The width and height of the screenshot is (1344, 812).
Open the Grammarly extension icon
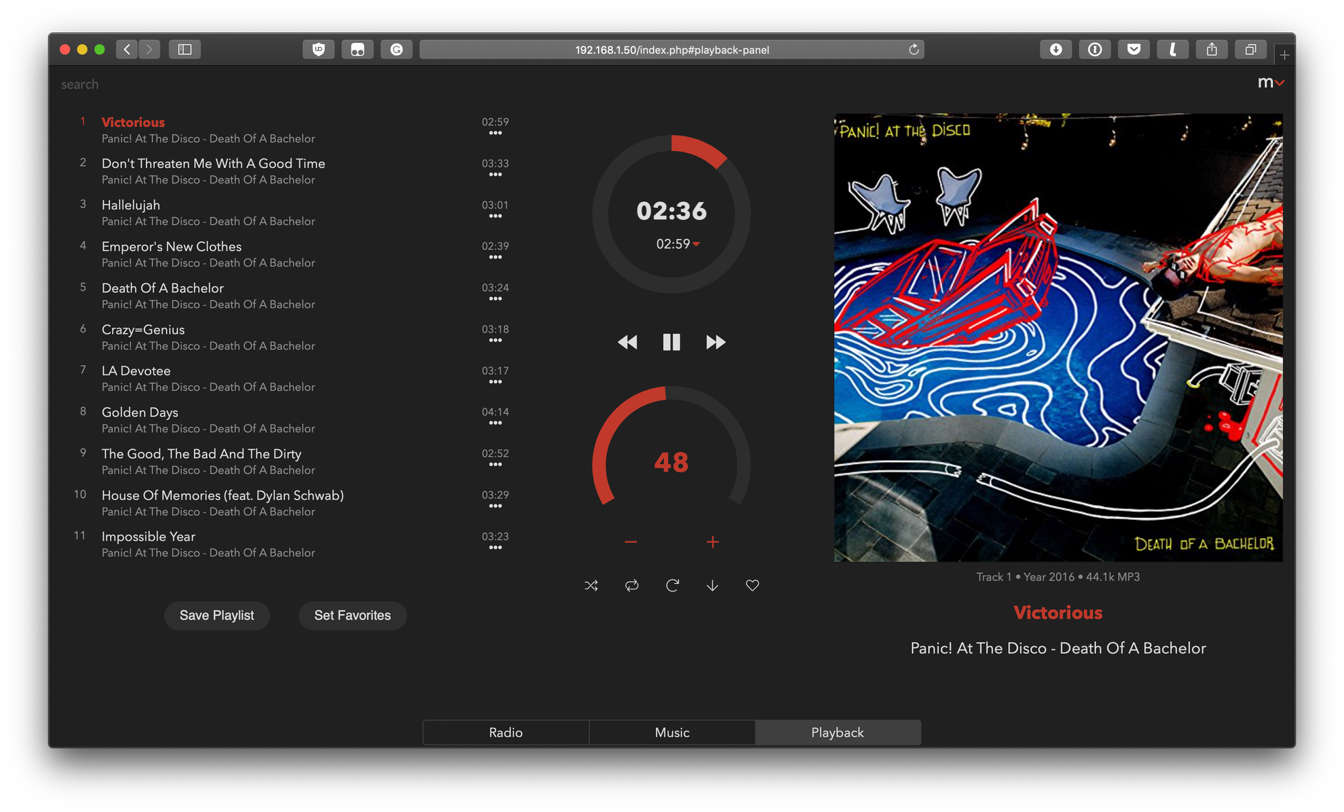396,49
